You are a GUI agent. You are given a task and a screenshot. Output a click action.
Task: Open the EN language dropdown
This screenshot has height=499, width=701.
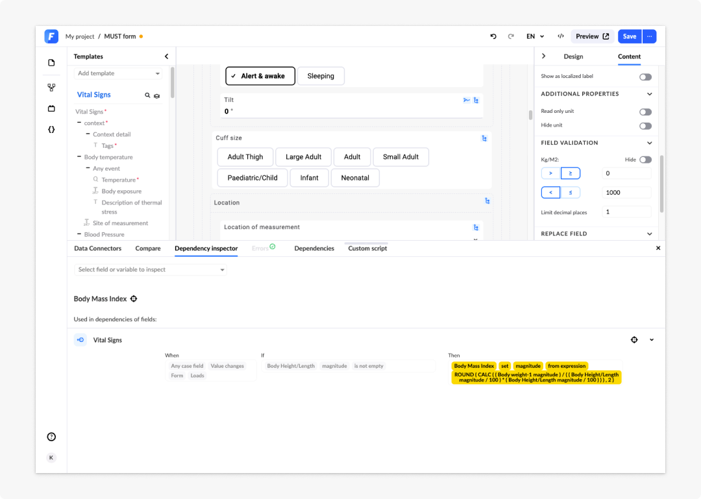[x=535, y=36]
